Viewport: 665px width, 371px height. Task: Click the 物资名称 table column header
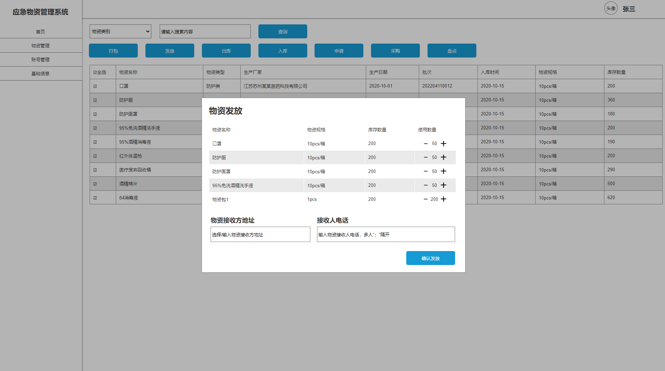128,72
